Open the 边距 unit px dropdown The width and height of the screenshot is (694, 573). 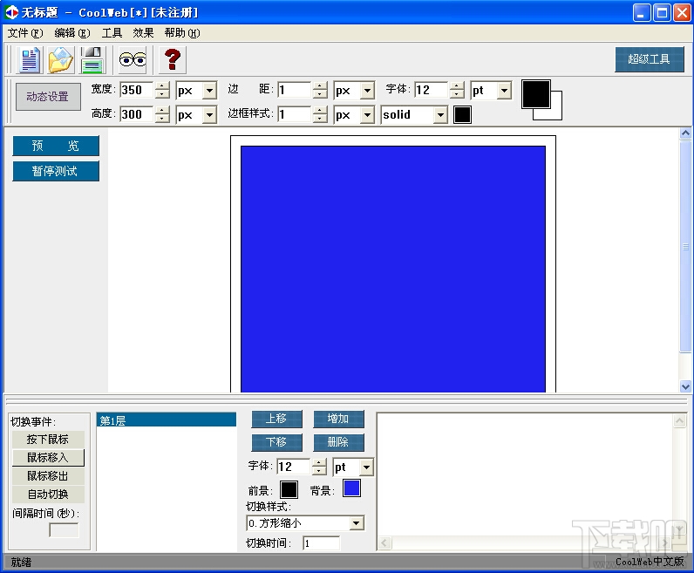[367, 91]
